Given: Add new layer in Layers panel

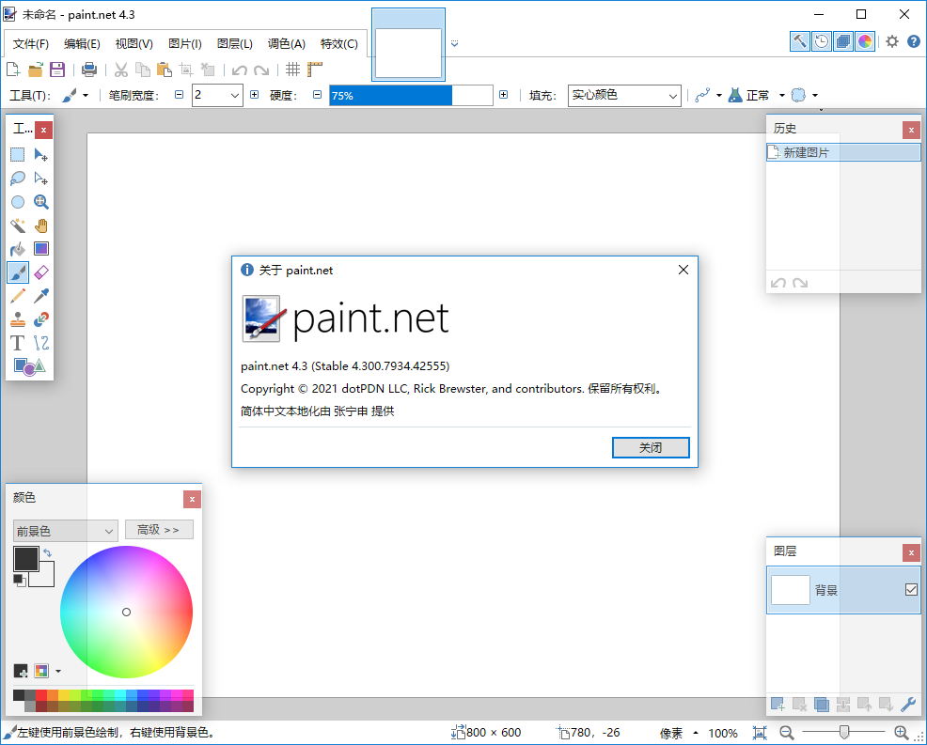Looking at the screenshot, I should click(778, 705).
